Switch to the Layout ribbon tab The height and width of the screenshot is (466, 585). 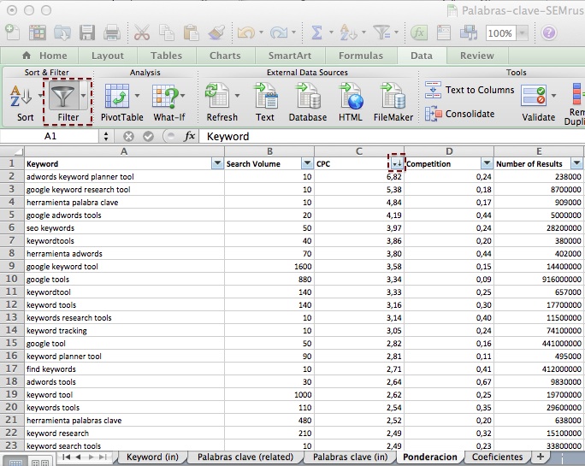[x=108, y=56]
